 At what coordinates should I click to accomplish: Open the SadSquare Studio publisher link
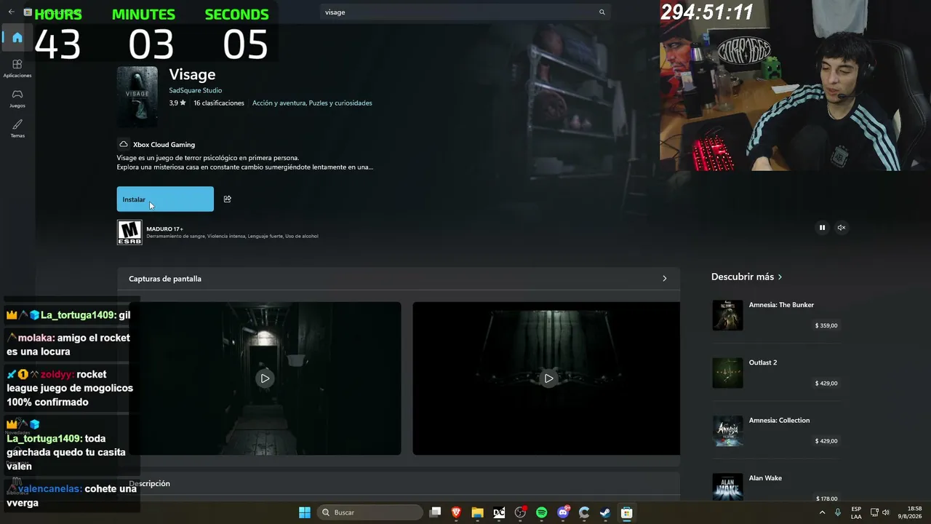(x=196, y=90)
